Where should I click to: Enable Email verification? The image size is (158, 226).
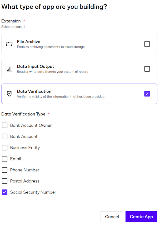(x=4, y=159)
